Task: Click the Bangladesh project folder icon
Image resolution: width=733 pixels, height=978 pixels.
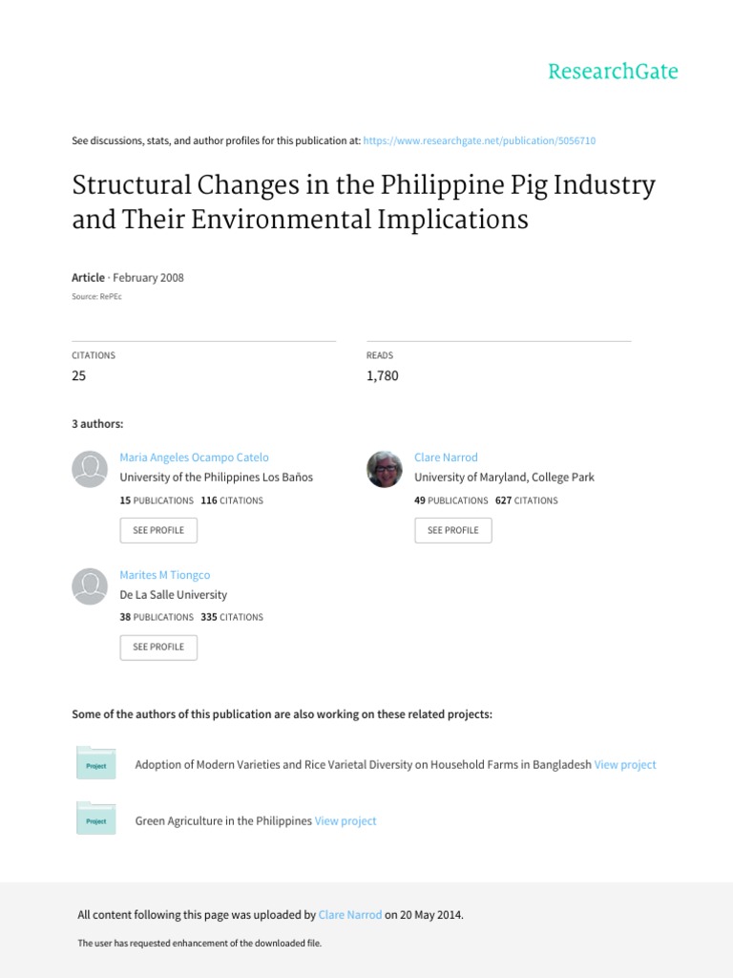Action: 95,763
